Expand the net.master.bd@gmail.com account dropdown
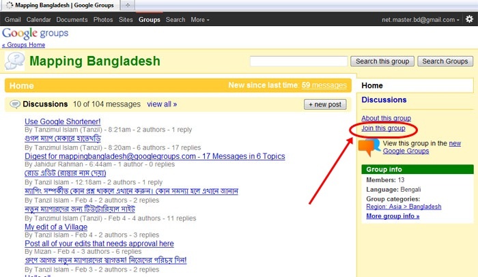Image resolution: width=478 pixels, height=277 pixels. click(x=421, y=20)
